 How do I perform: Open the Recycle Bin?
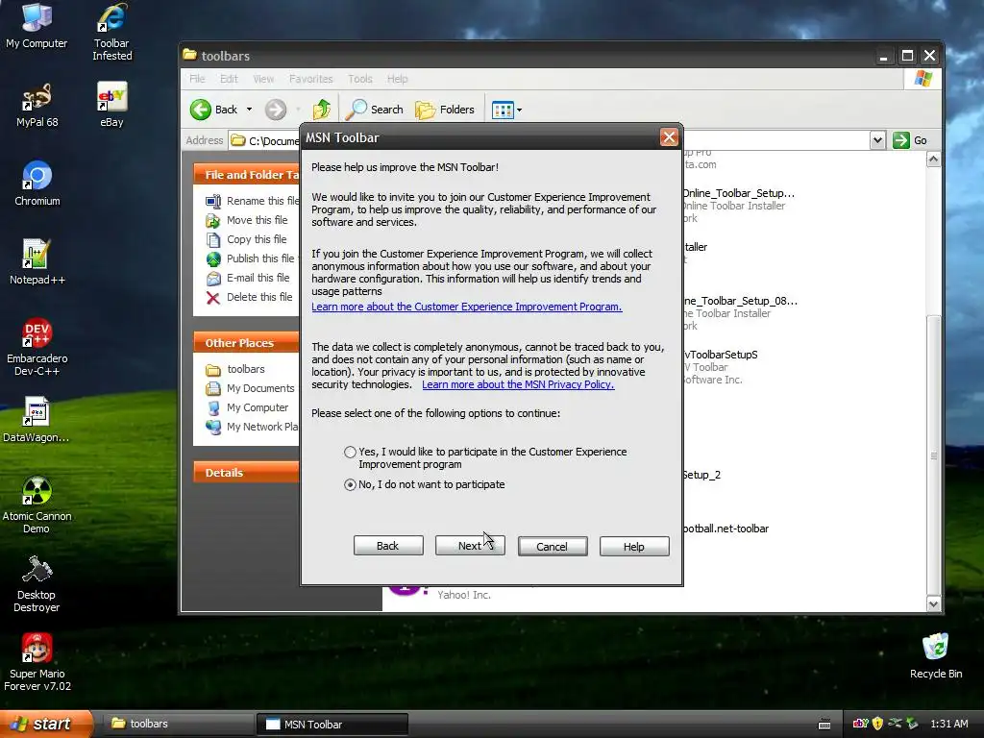[x=935, y=655]
